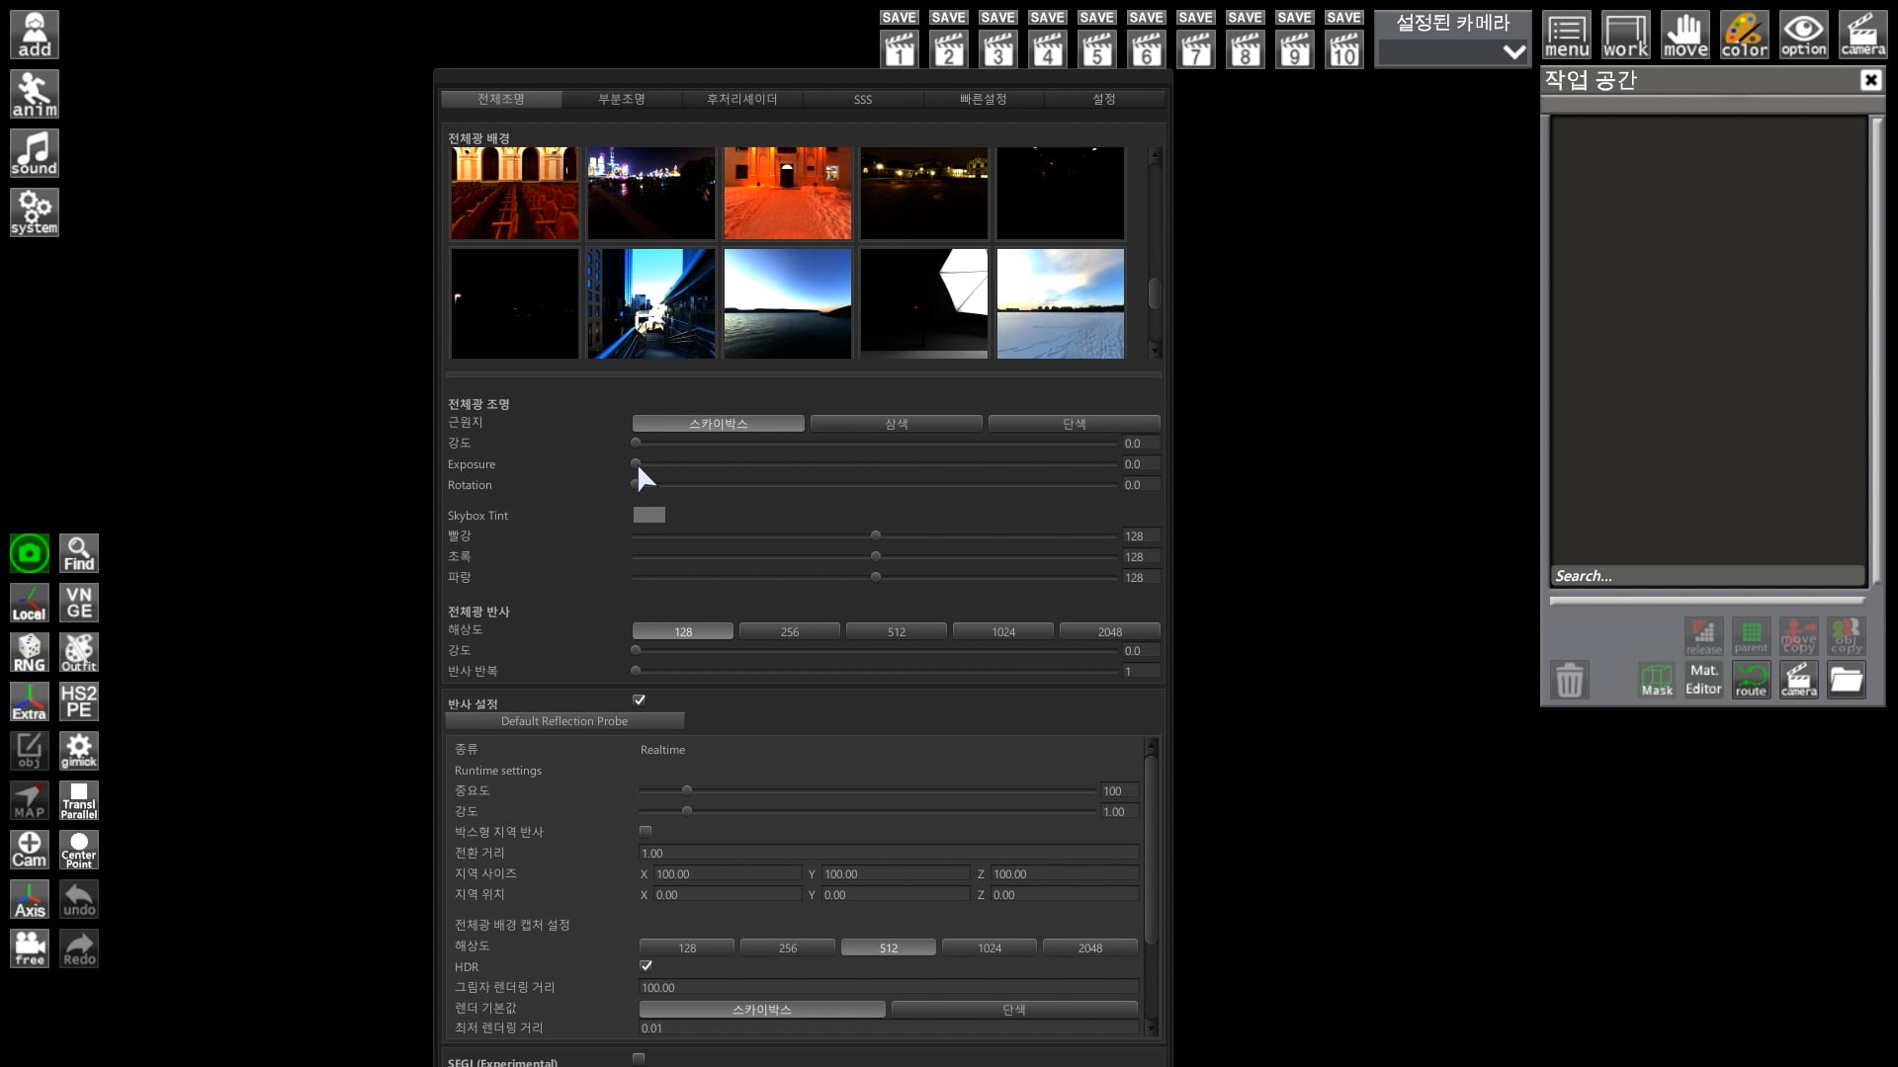Screen dimensions: 1898x1067
Task: Open the add menu icon
Action: click(x=35, y=35)
